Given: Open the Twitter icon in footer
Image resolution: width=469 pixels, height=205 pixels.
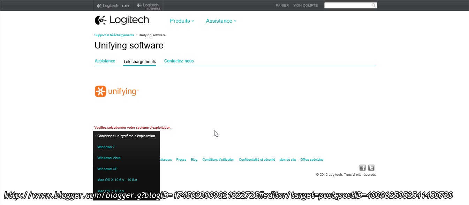Looking at the screenshot, I should [371, 168].
